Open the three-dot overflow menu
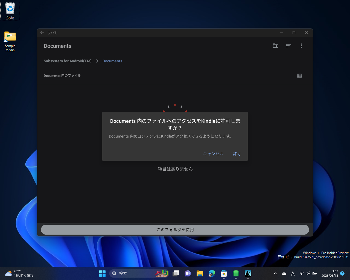The width and height of the screenshot is (350, 280). (x=301, y=46)
